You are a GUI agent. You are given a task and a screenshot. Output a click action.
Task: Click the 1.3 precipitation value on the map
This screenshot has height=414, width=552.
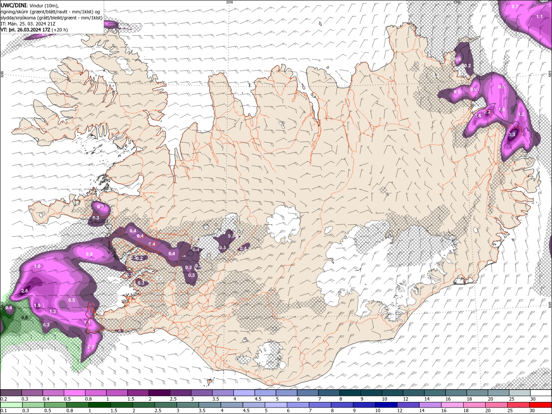(53, 311)
